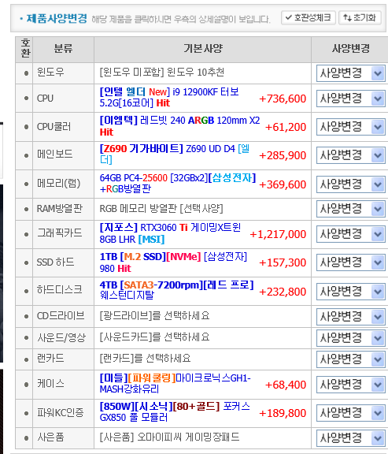Select the 1TB M.2 SSD 980 link
The height and width of the screenshot is (454, 388).
pyautogui.click(x=173, y=262)
